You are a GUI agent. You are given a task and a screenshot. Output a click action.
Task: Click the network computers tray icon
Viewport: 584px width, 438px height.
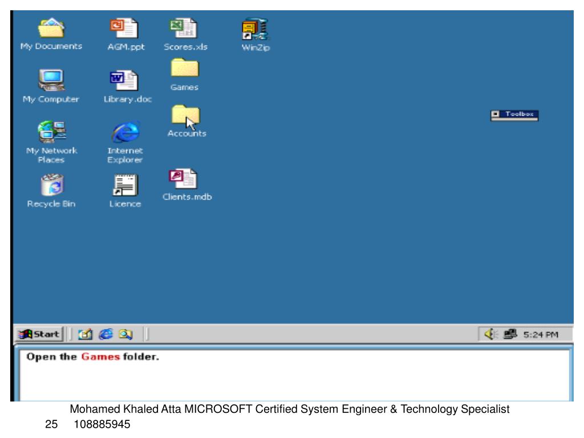pos(510,334)
